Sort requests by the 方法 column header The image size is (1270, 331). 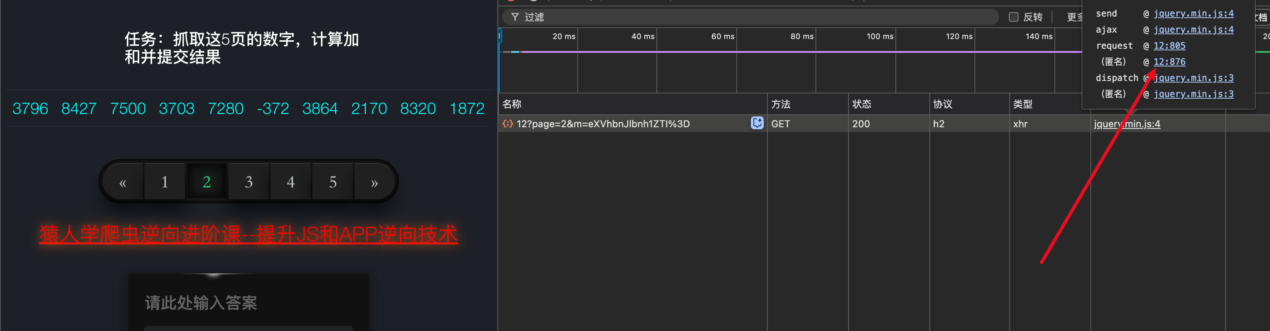[780, 104]
